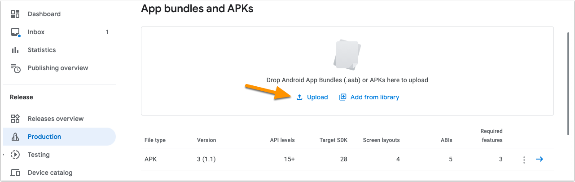Open the three-dot menu for APK row
The width and height of the screenshot is (575, 182).
(524, 160)
